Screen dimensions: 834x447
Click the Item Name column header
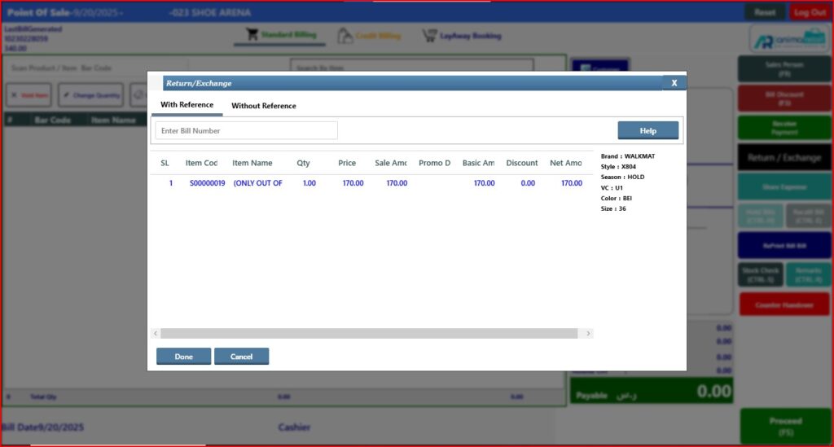click(252, 163)
